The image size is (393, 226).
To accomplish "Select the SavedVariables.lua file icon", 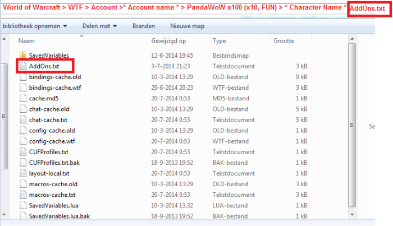I will (23, 205).
